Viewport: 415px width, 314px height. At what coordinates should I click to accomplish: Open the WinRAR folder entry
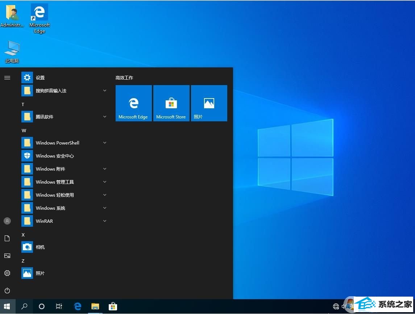click(65, 221)
